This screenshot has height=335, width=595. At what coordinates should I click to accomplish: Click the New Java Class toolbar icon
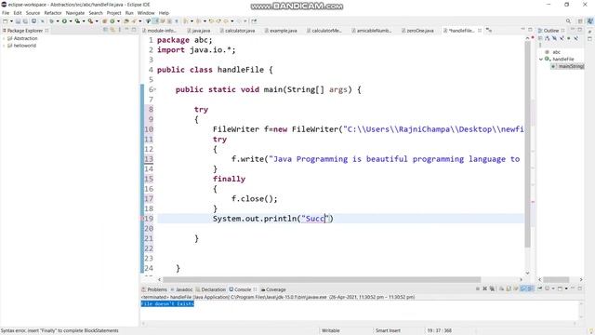(x=112, y=21)
